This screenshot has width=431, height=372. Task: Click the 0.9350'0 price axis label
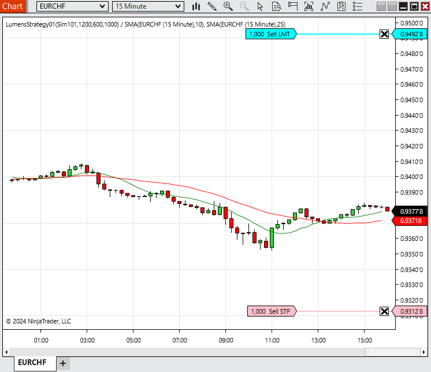[411, 254]
